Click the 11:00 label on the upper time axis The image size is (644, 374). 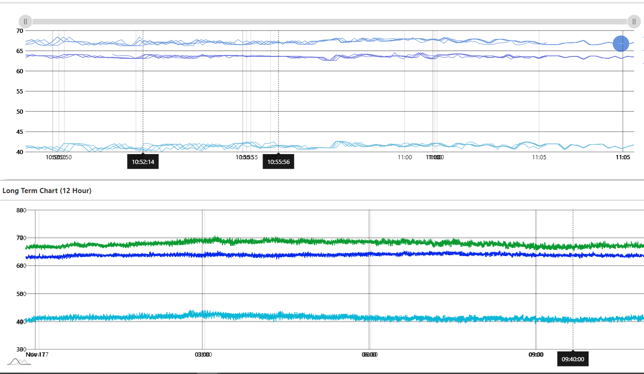coord(405,157)
